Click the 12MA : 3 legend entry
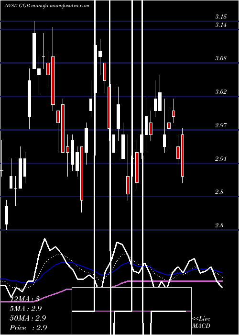 click(x=24, y=299)
